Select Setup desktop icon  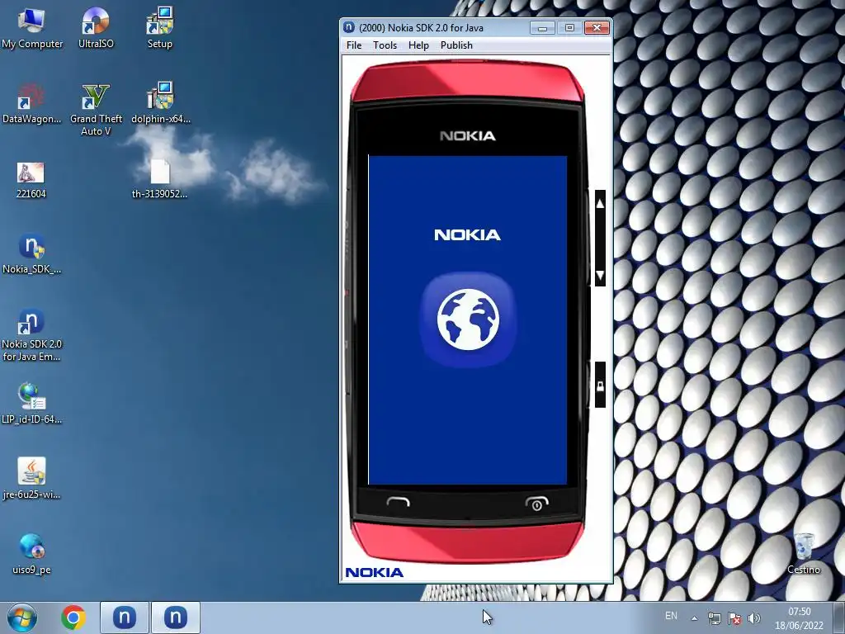(x=159, y=28)
